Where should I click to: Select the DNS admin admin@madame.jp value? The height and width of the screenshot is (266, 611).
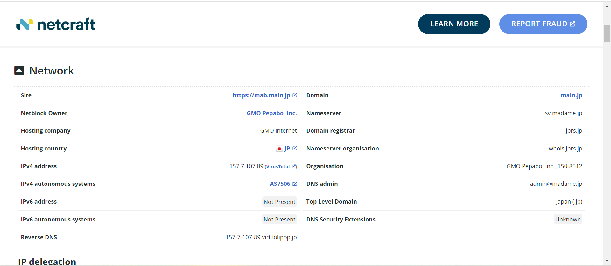coord(556,184)
